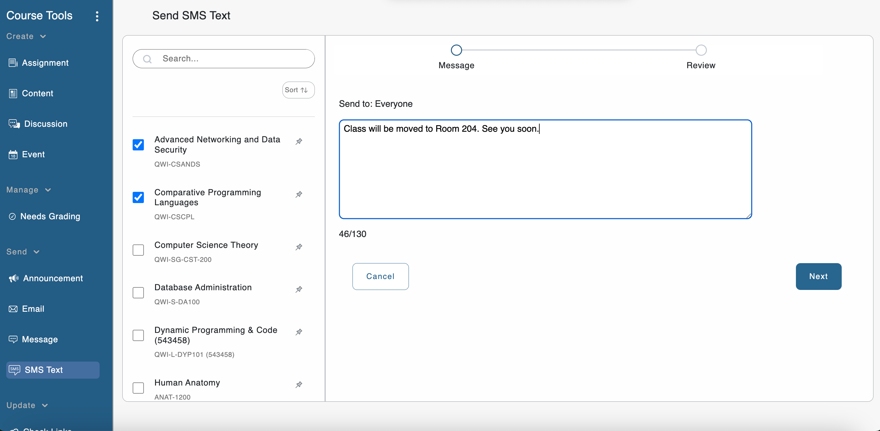Uncheck Advanced Networking and Data Security

click(x=138, y=144)
